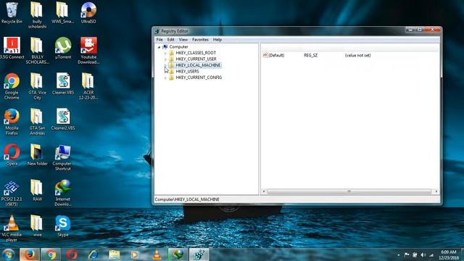Select the Cleaner.VBS script file
Image resolution: width=464 pixels, height=261 pixels.
[63, 84]
